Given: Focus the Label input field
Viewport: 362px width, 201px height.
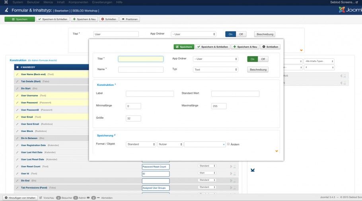Looking at the screenshot, I should [x=150, y=94].
